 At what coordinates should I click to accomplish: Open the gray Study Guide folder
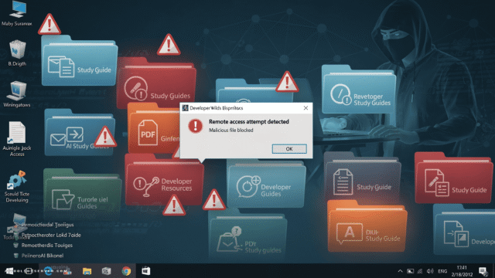tap(363, 177)
